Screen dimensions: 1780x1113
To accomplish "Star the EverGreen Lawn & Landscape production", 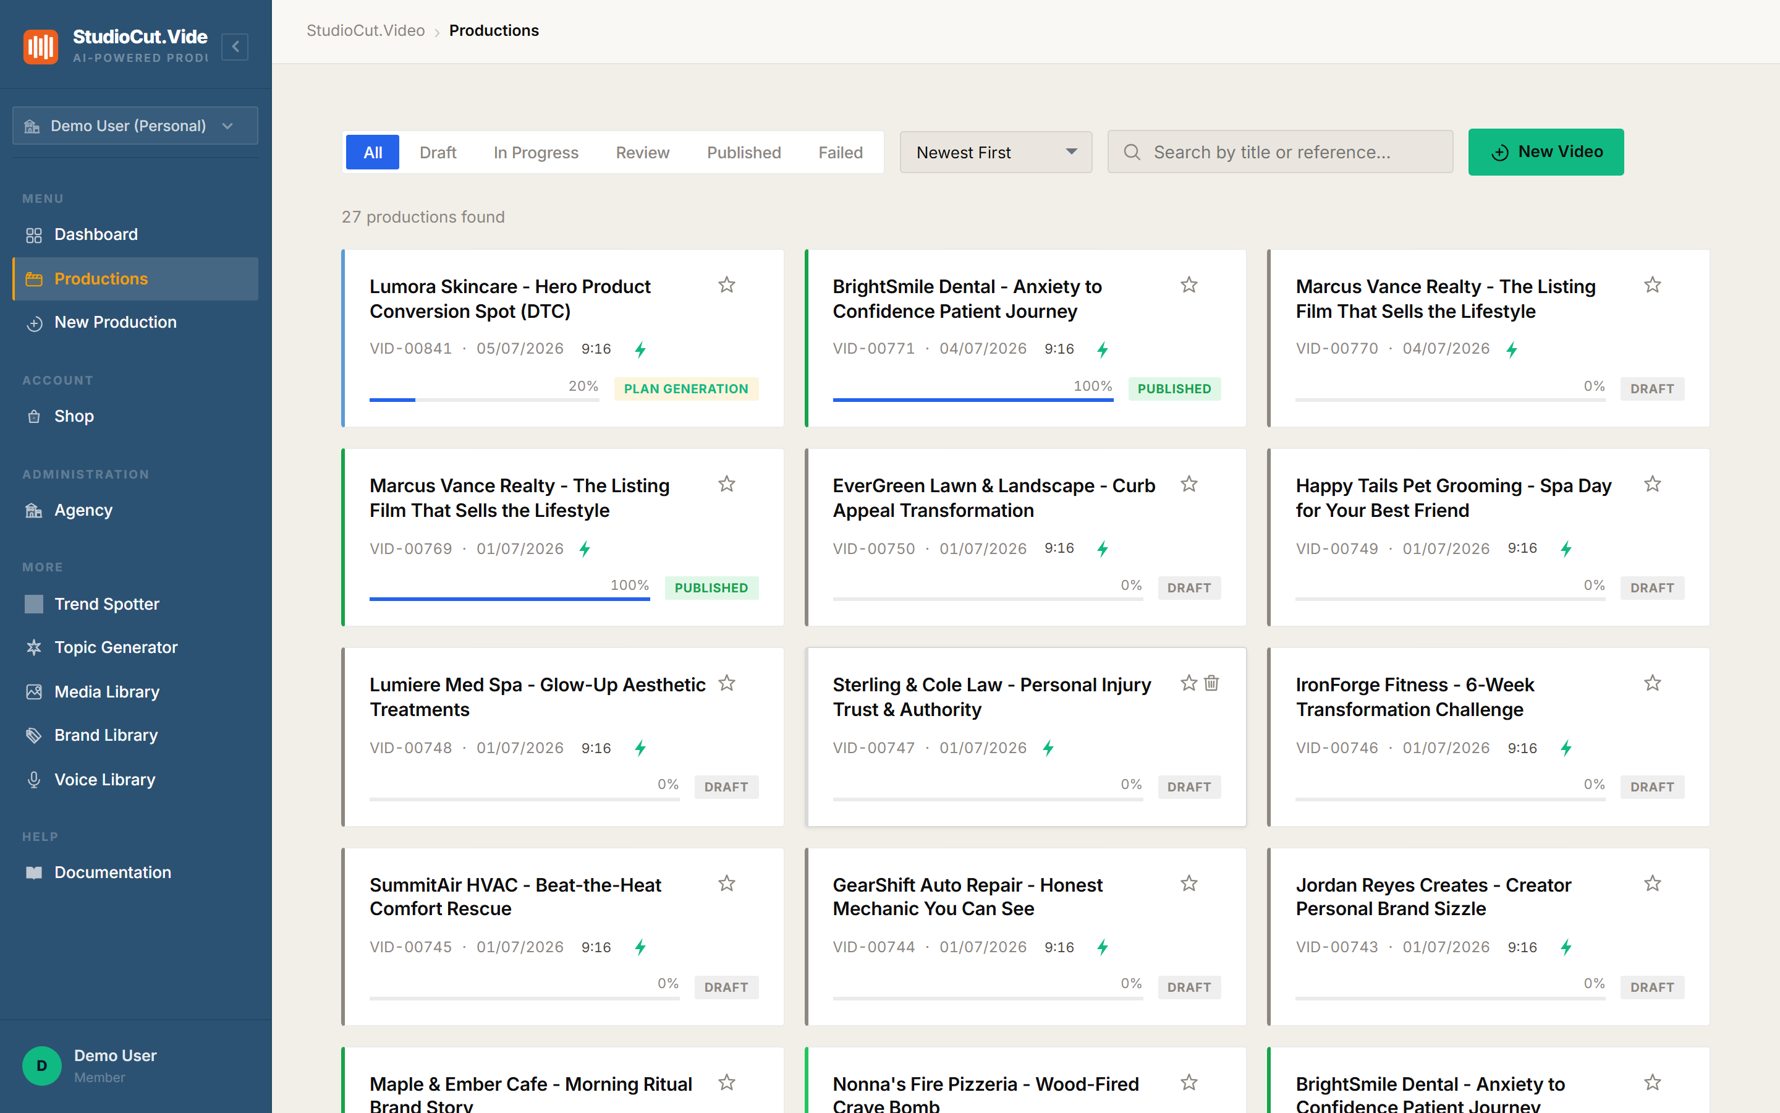I will click(1189, 484).
